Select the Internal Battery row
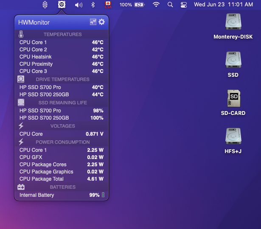 (62, 195)
